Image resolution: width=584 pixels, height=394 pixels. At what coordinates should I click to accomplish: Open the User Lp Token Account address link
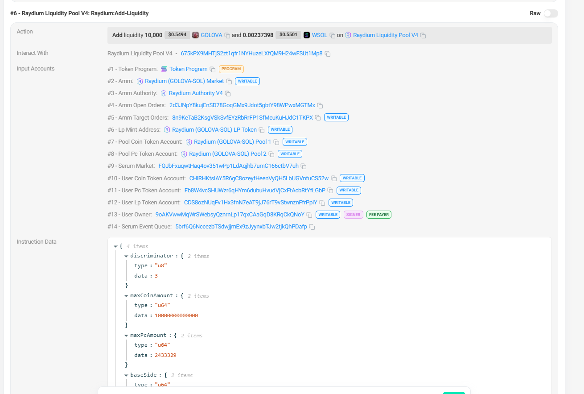(x=251, y=202)
